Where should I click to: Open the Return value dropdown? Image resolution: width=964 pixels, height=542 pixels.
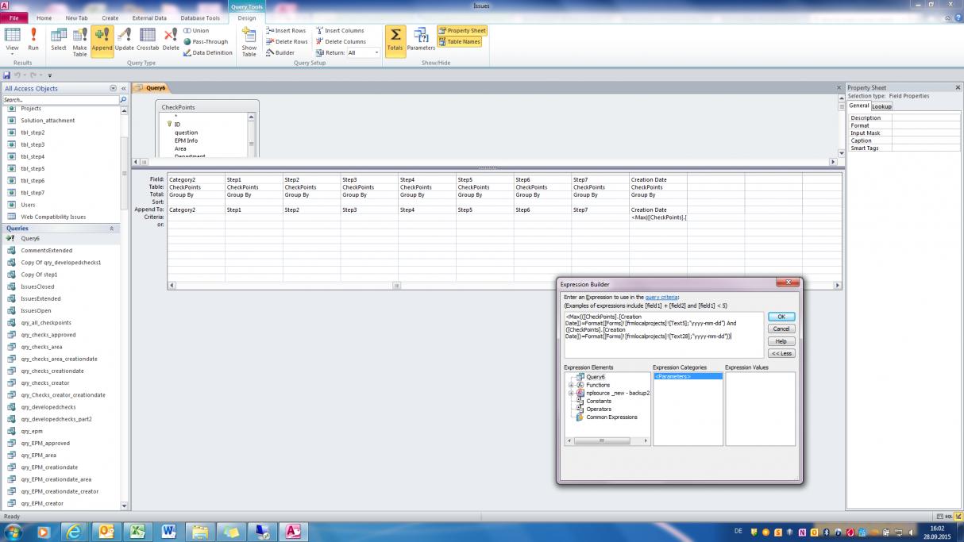(376, 53)
